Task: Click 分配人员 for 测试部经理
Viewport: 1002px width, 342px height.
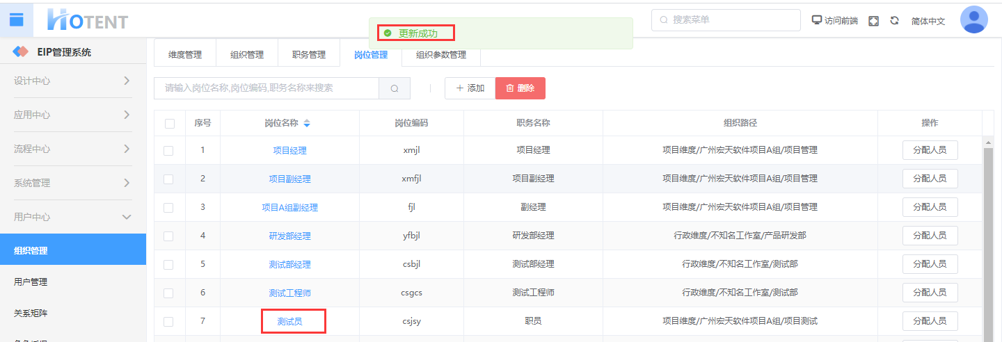Action: [930, 264]
